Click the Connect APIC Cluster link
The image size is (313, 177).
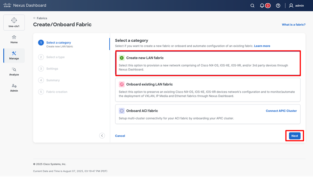pos(281,111)
